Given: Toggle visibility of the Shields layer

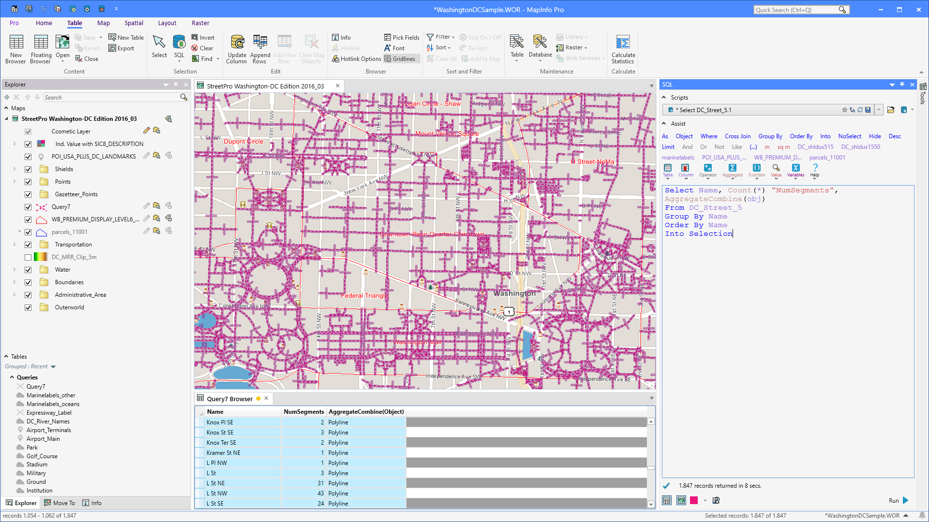Looking at the screenshot, I should point(28,169).
